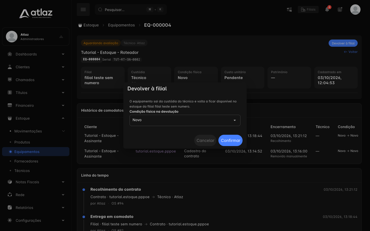Click the Pesquisar search field
Viewport: 370px width, 231px height.
pyautogui.click(x=131, y=9)
